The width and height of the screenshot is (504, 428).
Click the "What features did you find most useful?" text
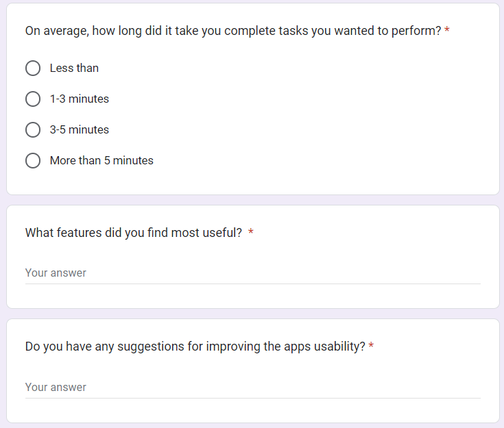point(134,233)
